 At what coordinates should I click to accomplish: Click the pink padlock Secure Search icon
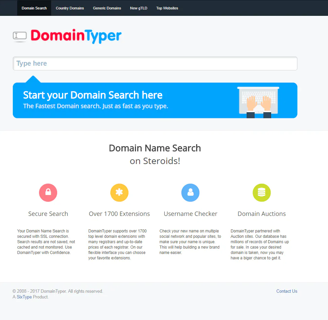tap(48, 193)
